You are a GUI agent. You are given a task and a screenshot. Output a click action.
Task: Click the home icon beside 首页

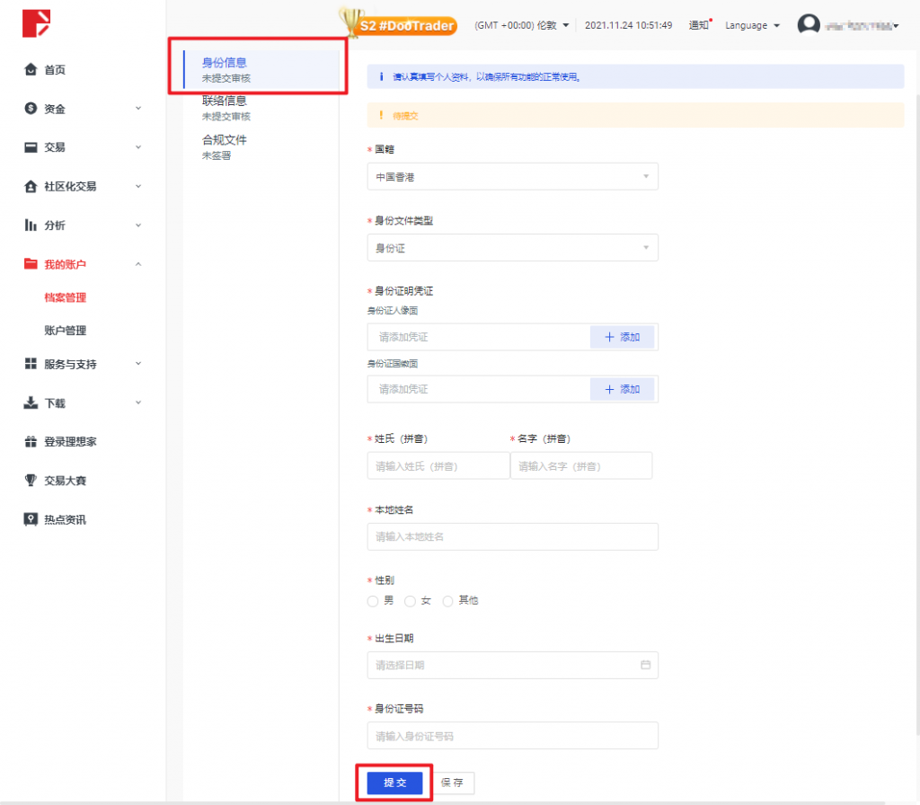click(x=31, y=70)
